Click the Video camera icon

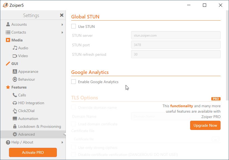15,56
